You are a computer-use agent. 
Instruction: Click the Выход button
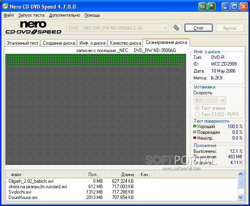230,28
